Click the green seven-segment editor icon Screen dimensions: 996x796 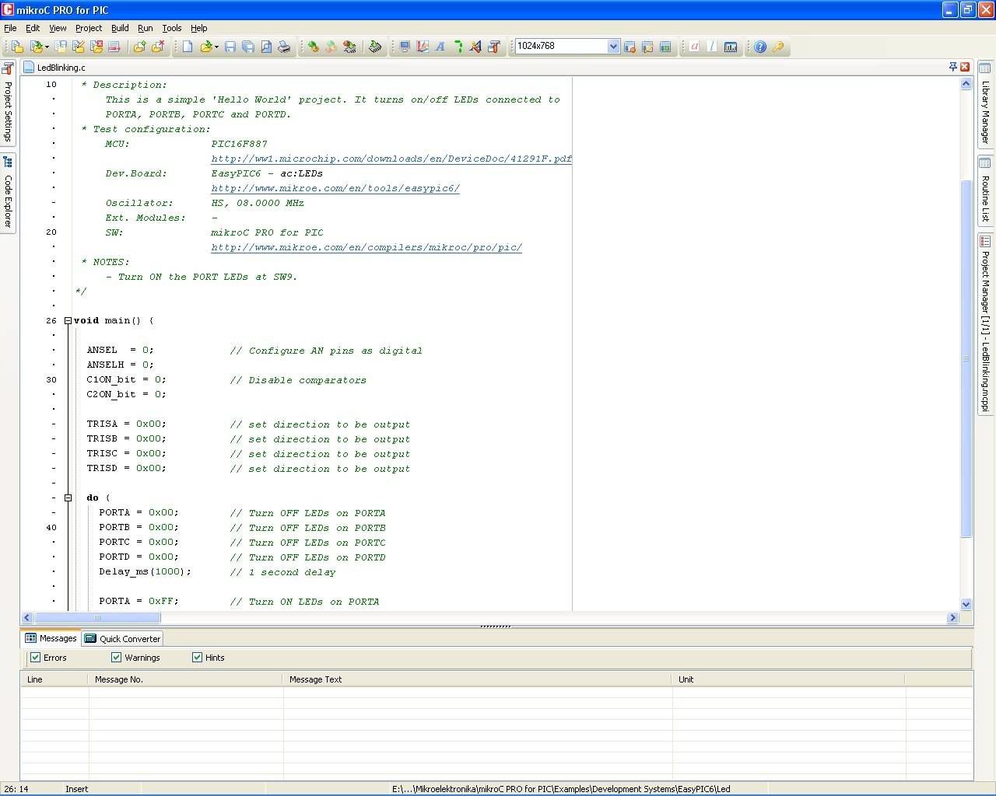point(458,47)
